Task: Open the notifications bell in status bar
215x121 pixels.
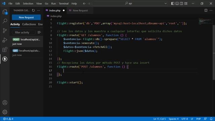Action: tap(211, 119)
